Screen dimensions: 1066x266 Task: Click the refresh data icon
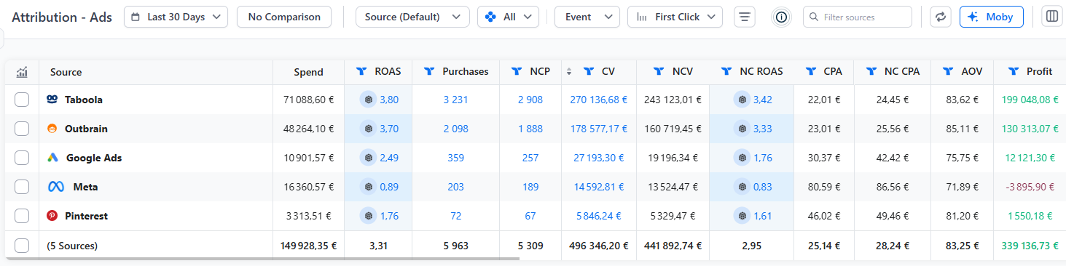tap(941, 17)
